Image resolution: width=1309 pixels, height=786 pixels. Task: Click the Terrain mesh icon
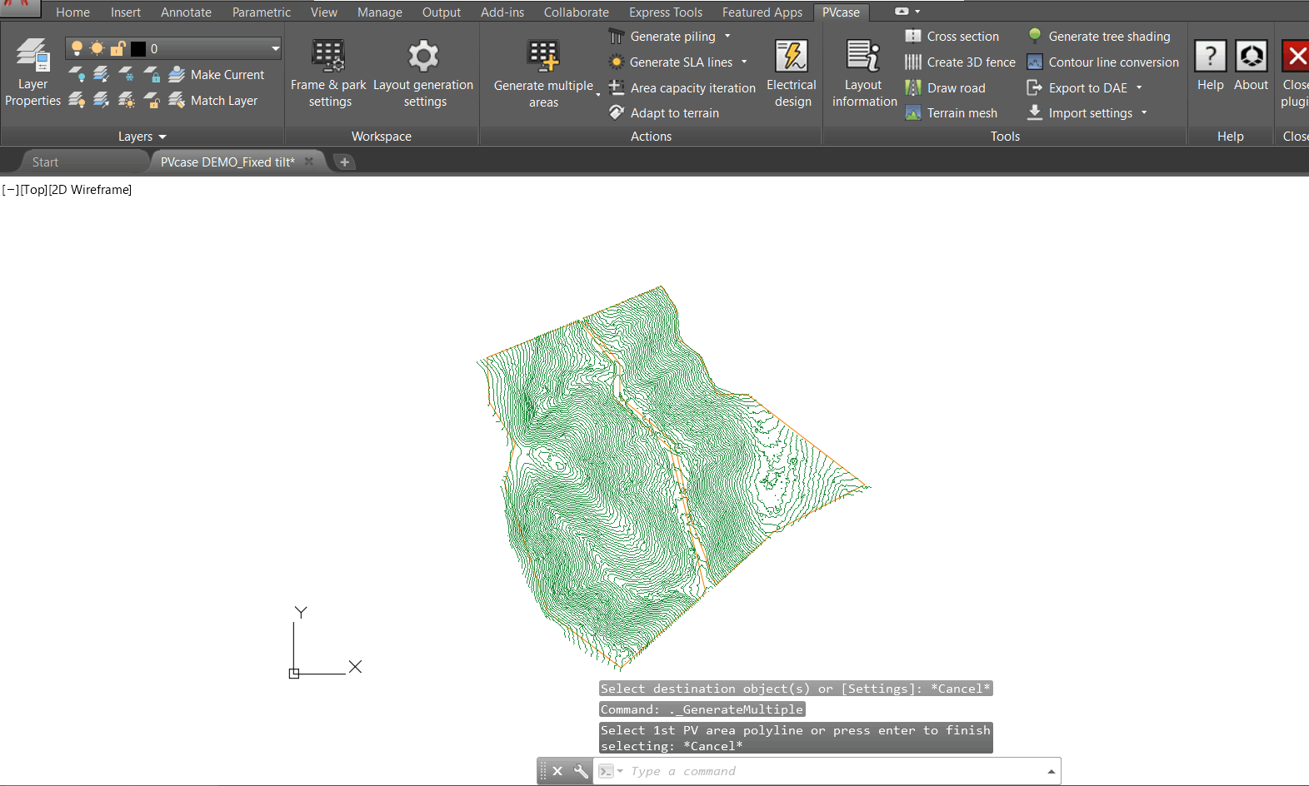(913, 112)
